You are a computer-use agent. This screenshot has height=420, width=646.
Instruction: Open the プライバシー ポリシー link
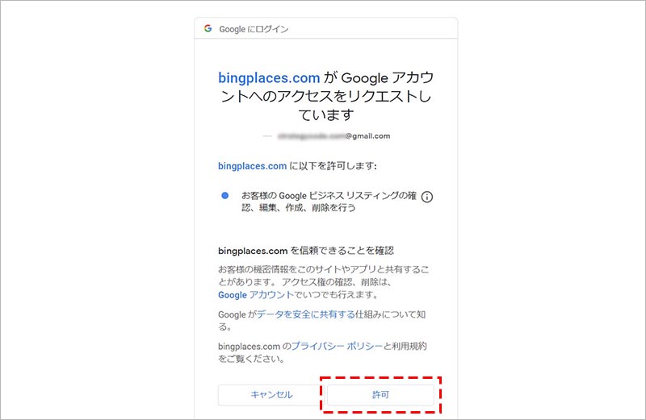coord(336,346)
